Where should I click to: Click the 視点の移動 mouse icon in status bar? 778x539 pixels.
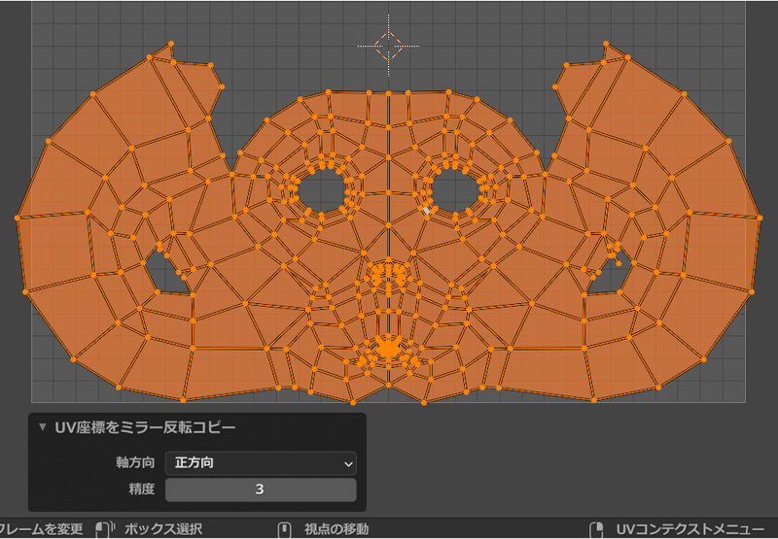click(284, 529)
